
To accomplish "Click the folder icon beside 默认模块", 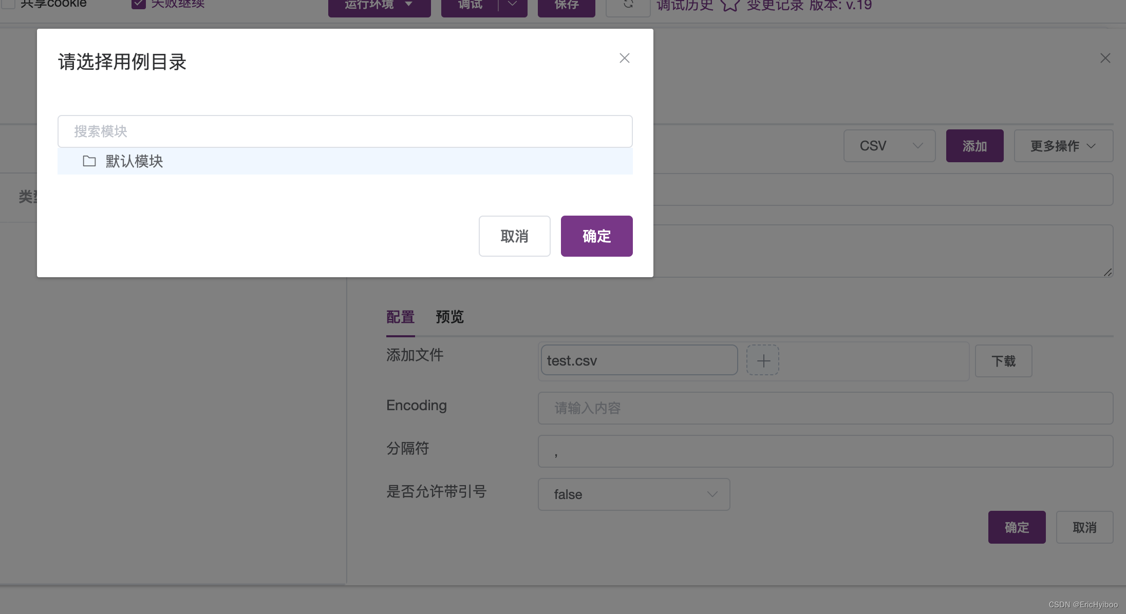I will click(x=89, y=161).
